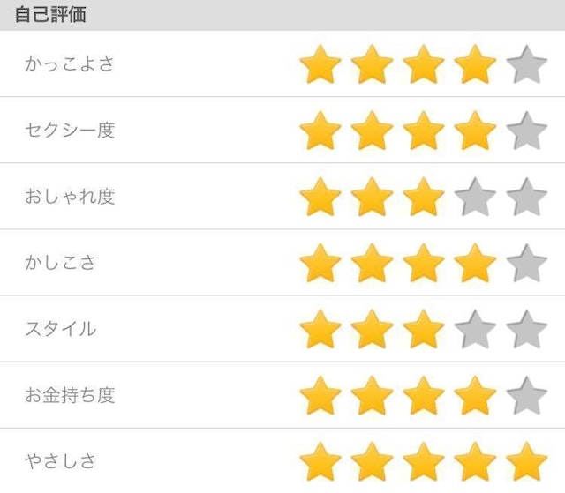This screenshot has width=565, height=493.
Task: Click the fifth gray star for お金持ち度
Action: point(527,395)
